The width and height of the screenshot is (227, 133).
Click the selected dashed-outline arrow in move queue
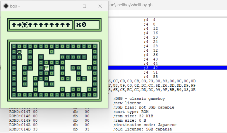click(25, 25)
